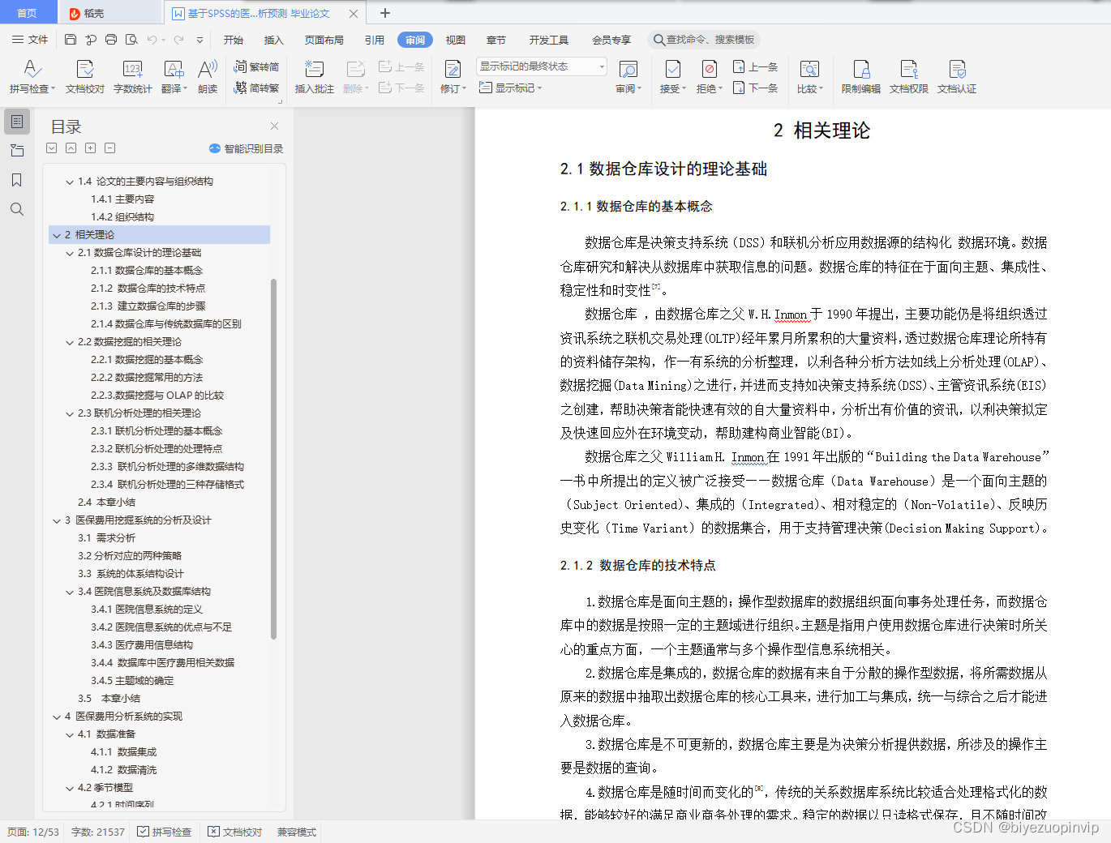1111x843 pixels.
Task: Open the 显示标记 dropdown menu
Action: [x=511, y=88]
